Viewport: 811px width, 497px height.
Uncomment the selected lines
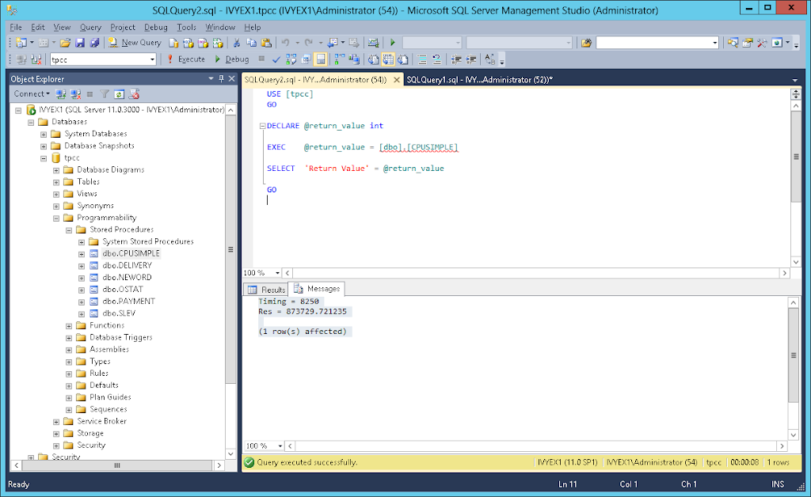(x=437, y=59)
